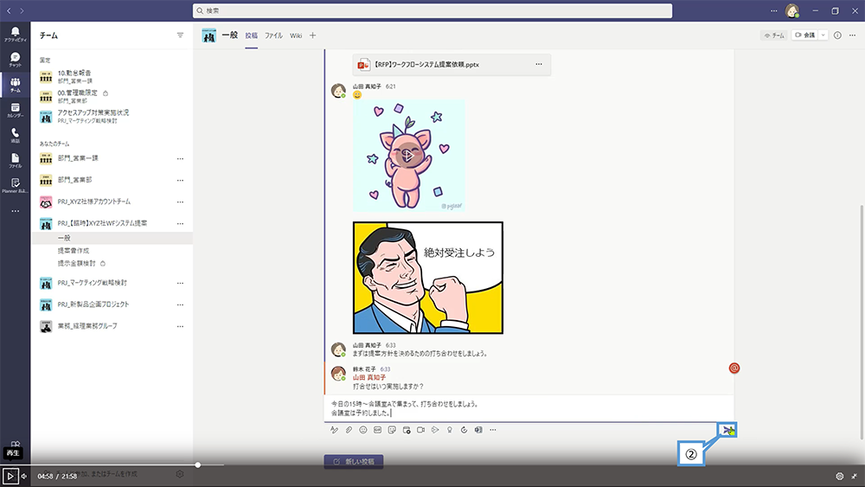The height and width of the screenshot is (487, 865).
Task: Click the schedule meeting icon in compose bar
Action: click(x=407, y=430)
